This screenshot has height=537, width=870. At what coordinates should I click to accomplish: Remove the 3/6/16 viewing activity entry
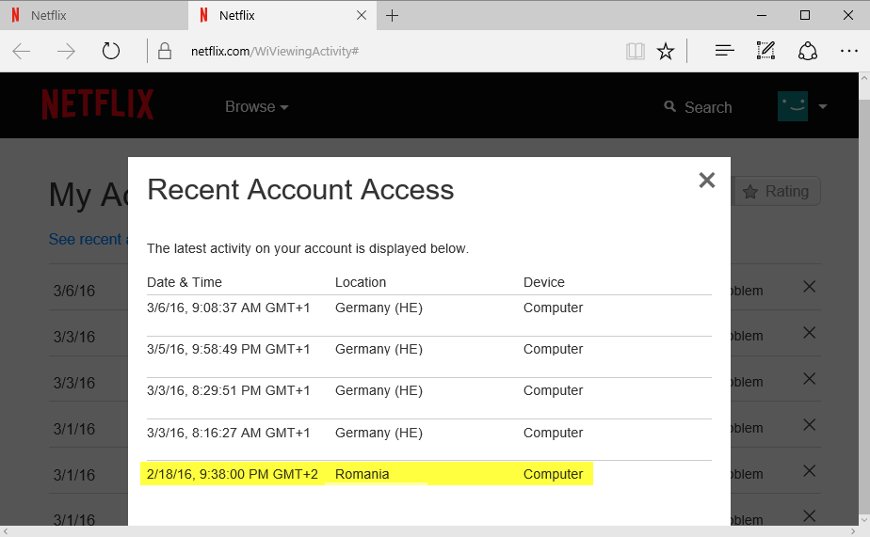(809, 288)
